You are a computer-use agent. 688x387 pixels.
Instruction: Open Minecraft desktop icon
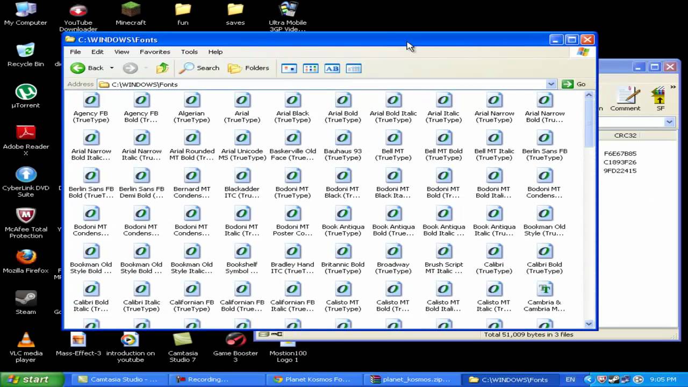131,14
